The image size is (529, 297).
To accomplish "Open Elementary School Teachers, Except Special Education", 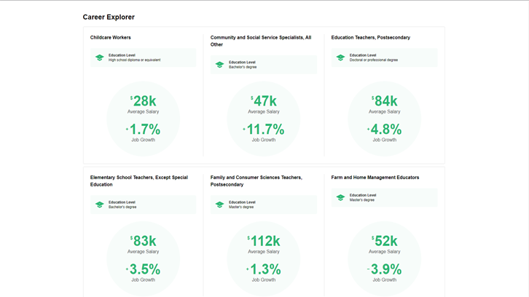I will pyautogui.click(x=139, y=181).
